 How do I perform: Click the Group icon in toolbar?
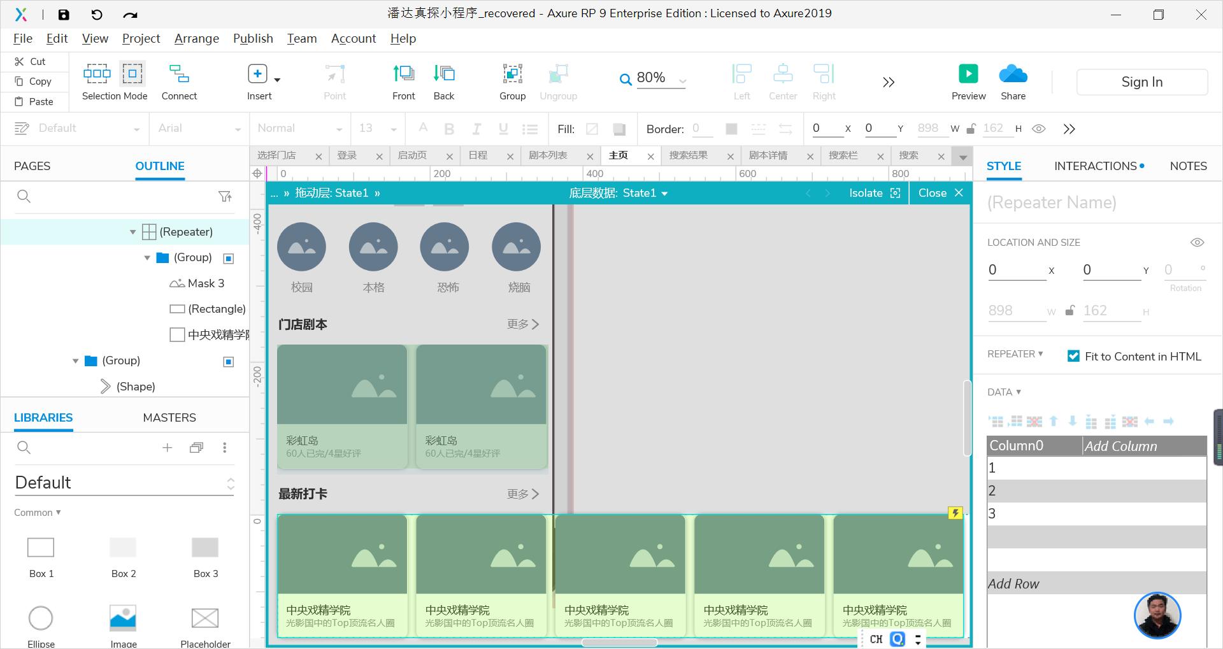click(x=512, y=74)
